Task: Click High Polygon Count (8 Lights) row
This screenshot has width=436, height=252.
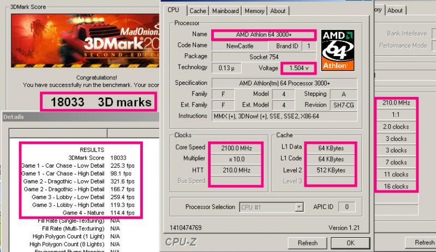Action: pyautogui.click(x=75, y=244)
